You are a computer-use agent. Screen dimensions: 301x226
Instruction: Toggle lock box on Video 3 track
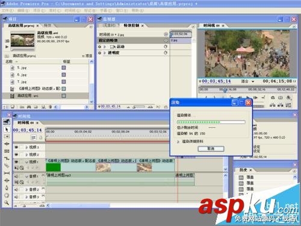click(22, 147)
